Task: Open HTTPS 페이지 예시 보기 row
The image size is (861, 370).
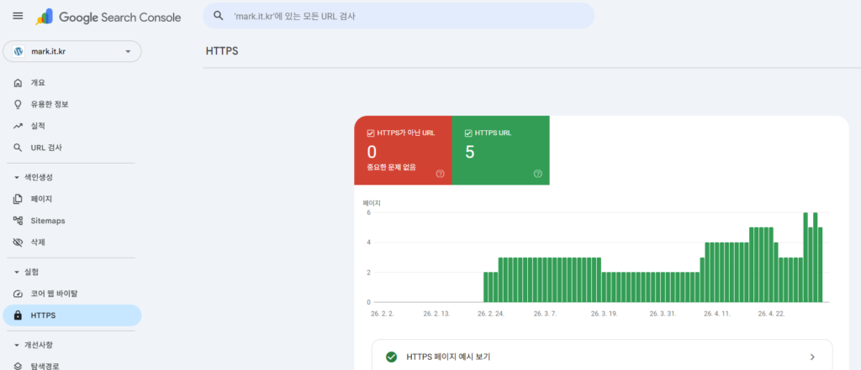Action: tap(602, 357)
